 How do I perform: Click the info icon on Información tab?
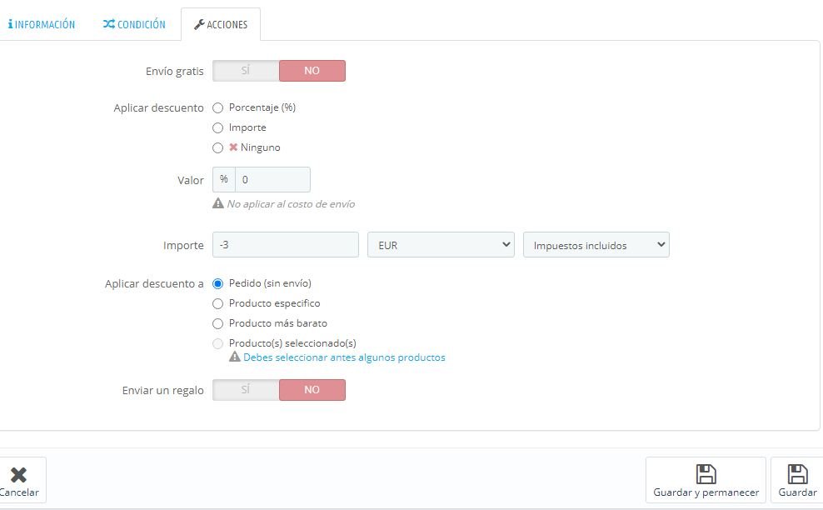click(10, 25)
